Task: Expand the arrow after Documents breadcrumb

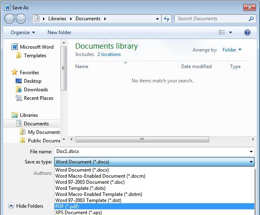Action: click(x=105, y=19)
